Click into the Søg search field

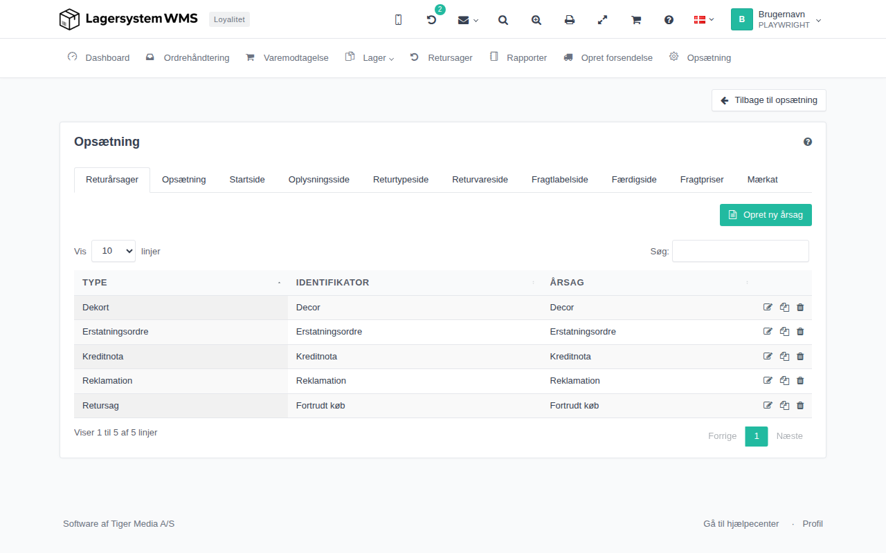[741, 251]
